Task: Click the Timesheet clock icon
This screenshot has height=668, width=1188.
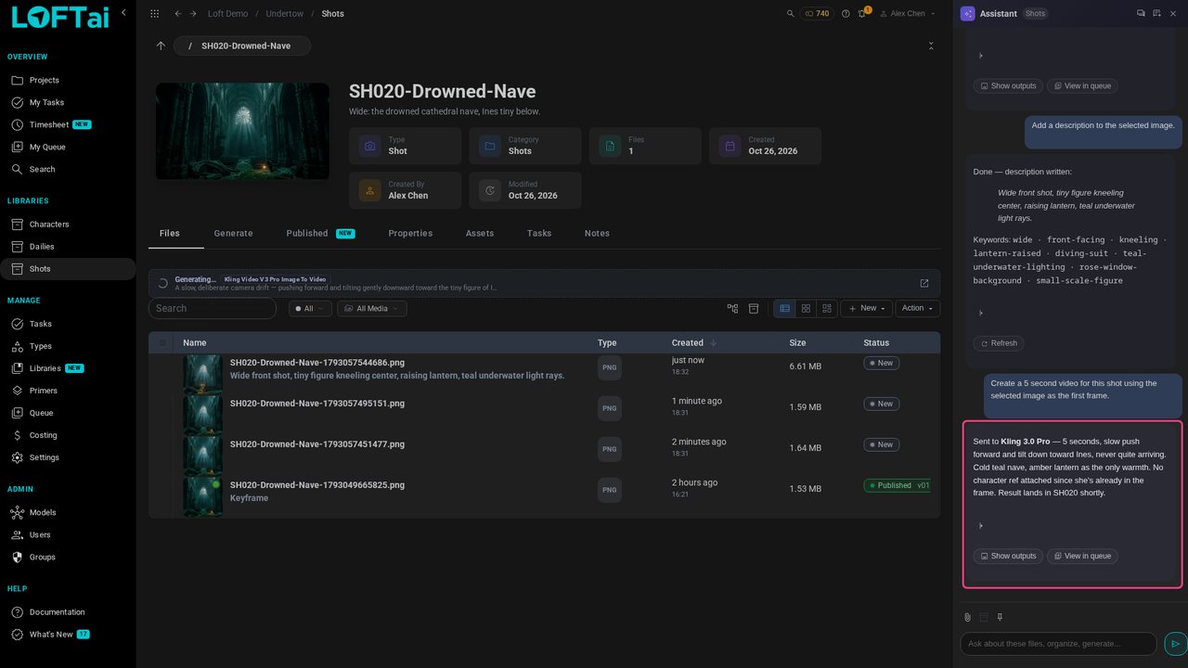Action: [x=17, y=124]
